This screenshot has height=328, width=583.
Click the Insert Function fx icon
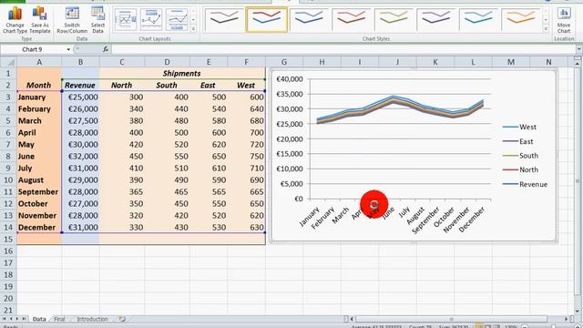pyautogui.click(x=106, y=49)
